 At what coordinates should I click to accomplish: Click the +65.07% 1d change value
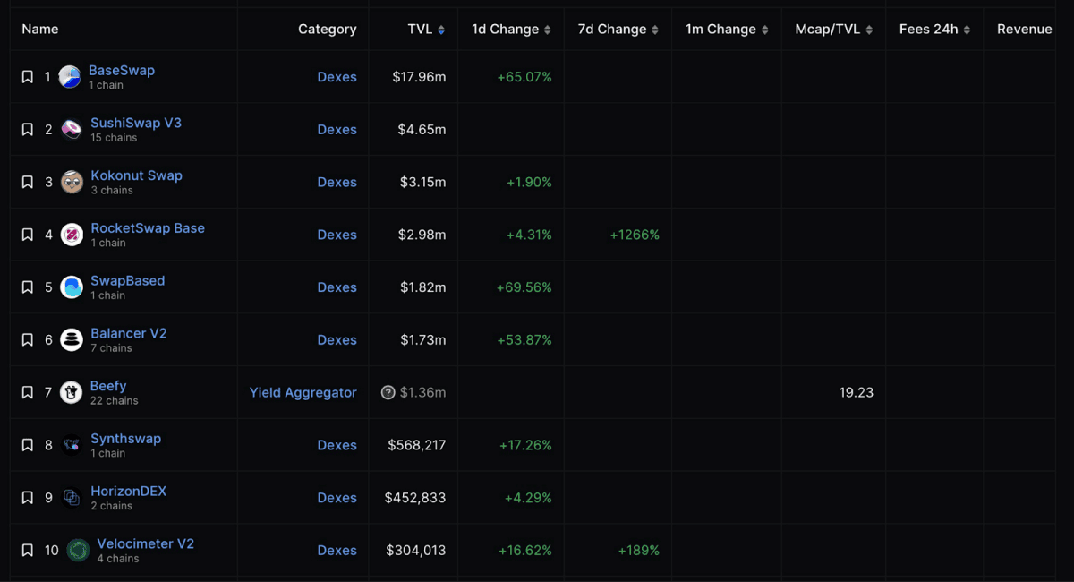(524, 77)
